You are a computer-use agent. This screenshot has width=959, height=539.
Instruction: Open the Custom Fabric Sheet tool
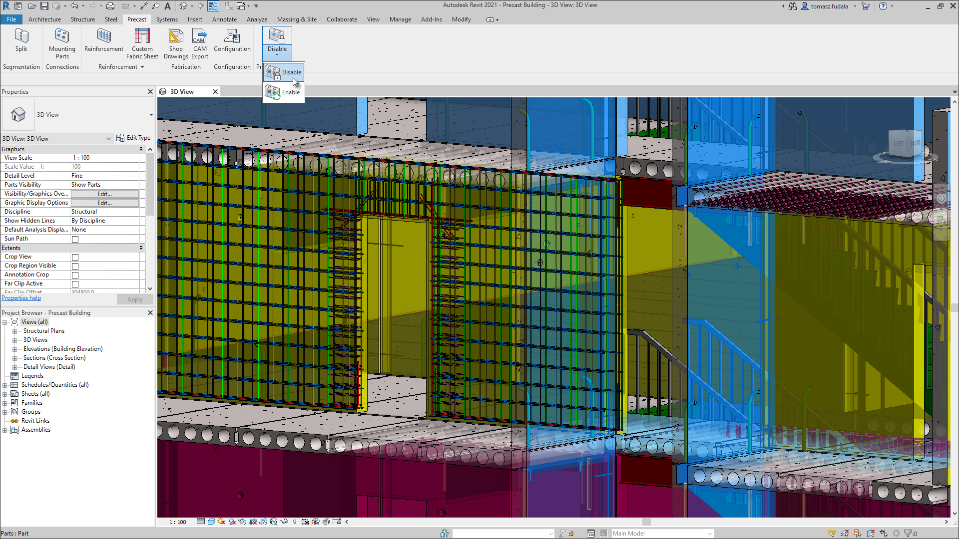142,44
